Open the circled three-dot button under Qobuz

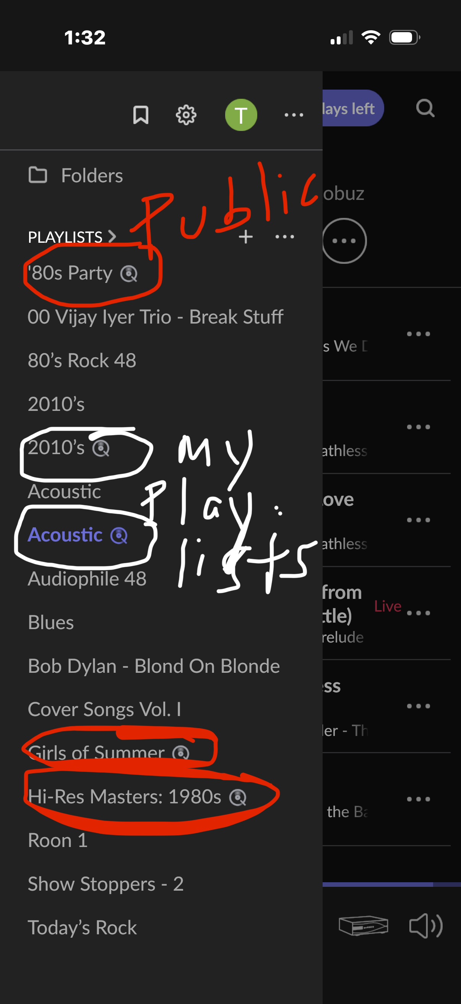344,241
